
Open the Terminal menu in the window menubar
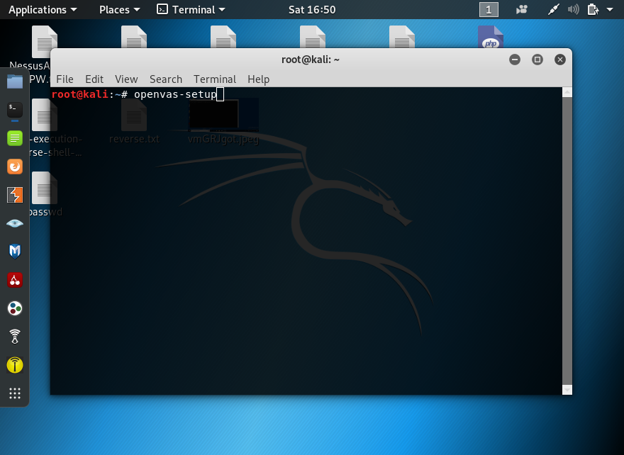click(215, 79)
